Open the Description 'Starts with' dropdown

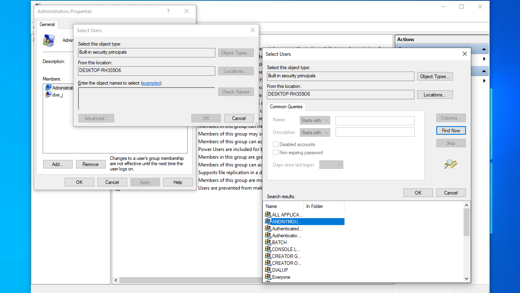tap(315, 133)
